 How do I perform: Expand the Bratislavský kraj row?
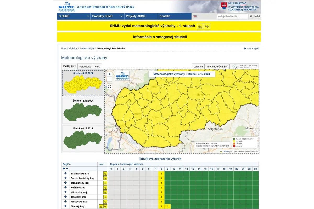click(65, 173)
